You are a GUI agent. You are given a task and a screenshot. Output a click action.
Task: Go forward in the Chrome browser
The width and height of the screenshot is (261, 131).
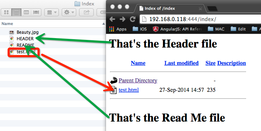122,19
